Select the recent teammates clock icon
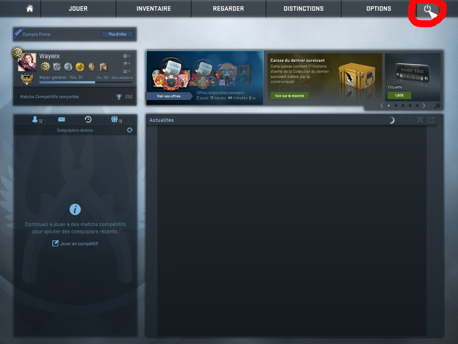 [x=88, y=119]
